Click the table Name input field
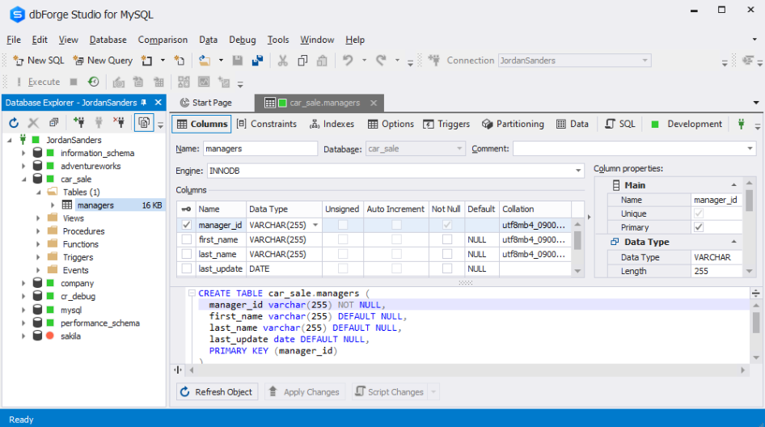765x427 pixels. (x=260, y=149)
